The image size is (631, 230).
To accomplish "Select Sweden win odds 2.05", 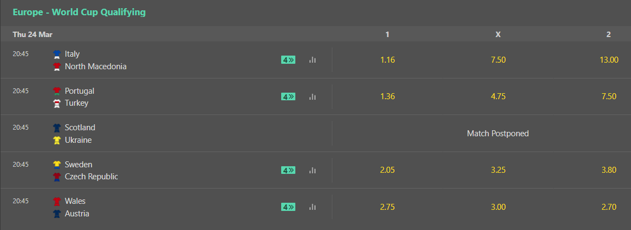I will click(x=387, y=170).
